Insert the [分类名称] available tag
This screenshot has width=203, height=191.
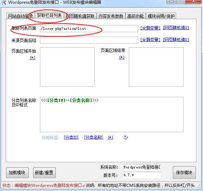(94, 137)
